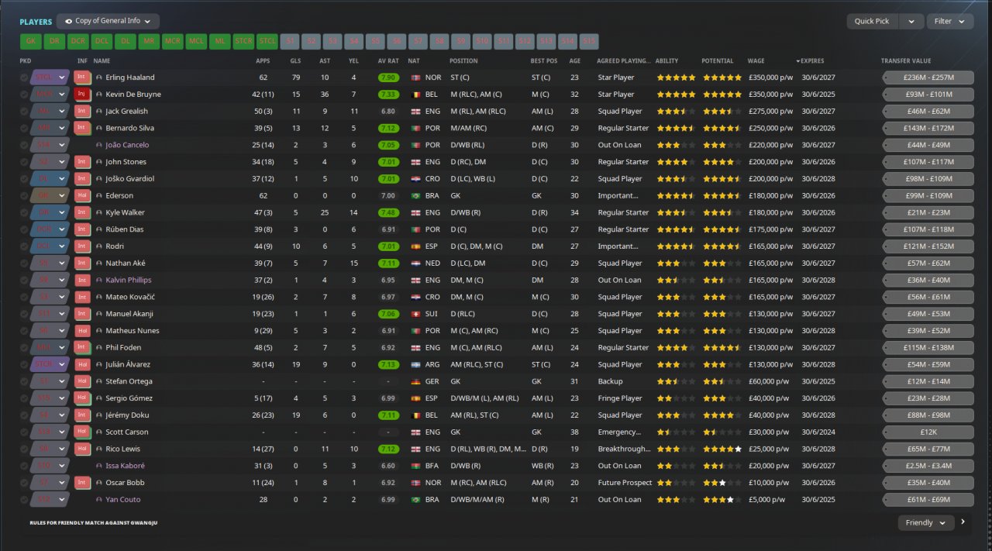The height and width of the screenshot is (551, 992).
Task: Toggle the picked checkmark for Bernardo Silva
Action: [24, 129]
